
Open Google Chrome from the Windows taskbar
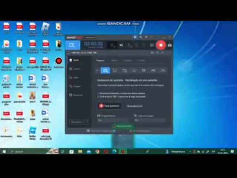click(x=97, y=151)
